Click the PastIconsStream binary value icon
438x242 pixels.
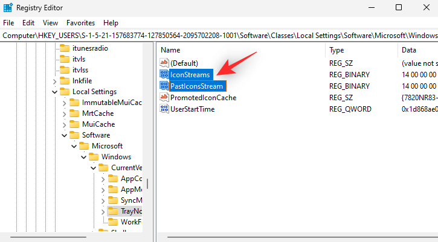(164, 86)
